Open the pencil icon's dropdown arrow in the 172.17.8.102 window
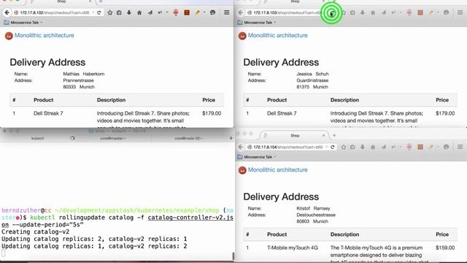This screenshot has width=467, height=263. click(204, 12)
